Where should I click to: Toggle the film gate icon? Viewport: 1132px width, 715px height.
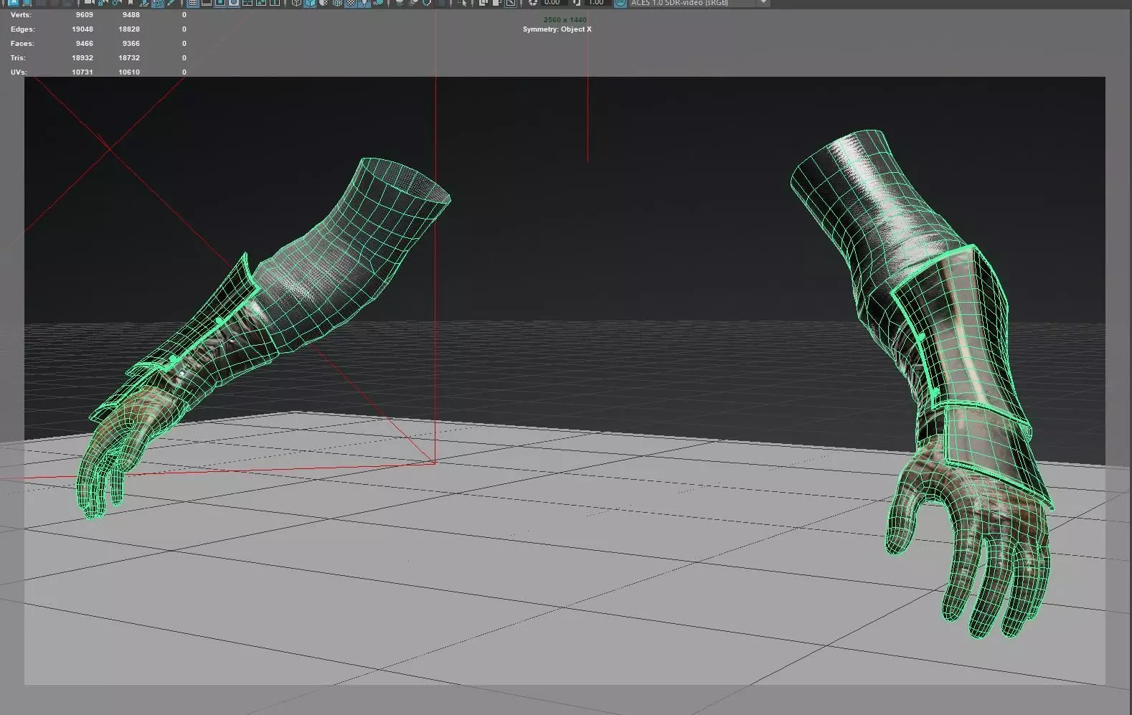[x=206, y=3]
